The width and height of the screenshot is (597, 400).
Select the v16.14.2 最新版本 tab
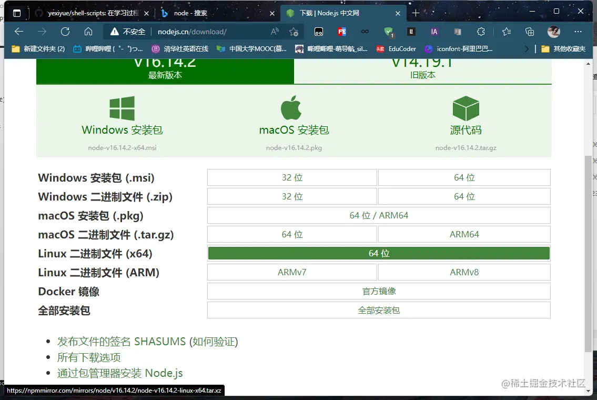click(165, 71)
